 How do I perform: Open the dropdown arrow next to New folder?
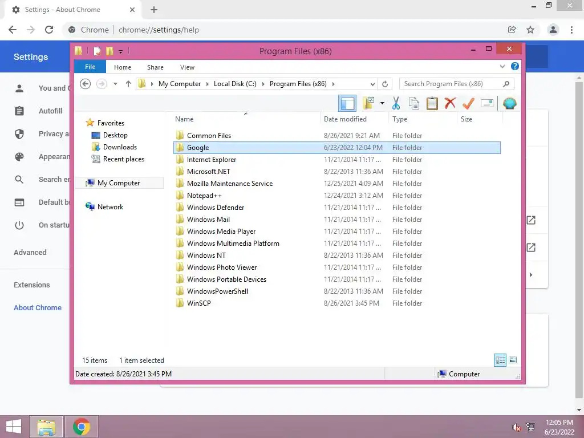click(382, 103)
